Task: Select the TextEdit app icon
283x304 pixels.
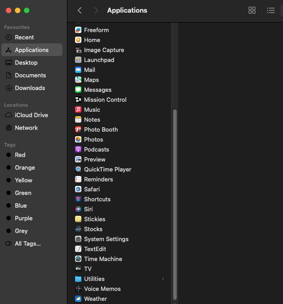Action: point(78,249)
